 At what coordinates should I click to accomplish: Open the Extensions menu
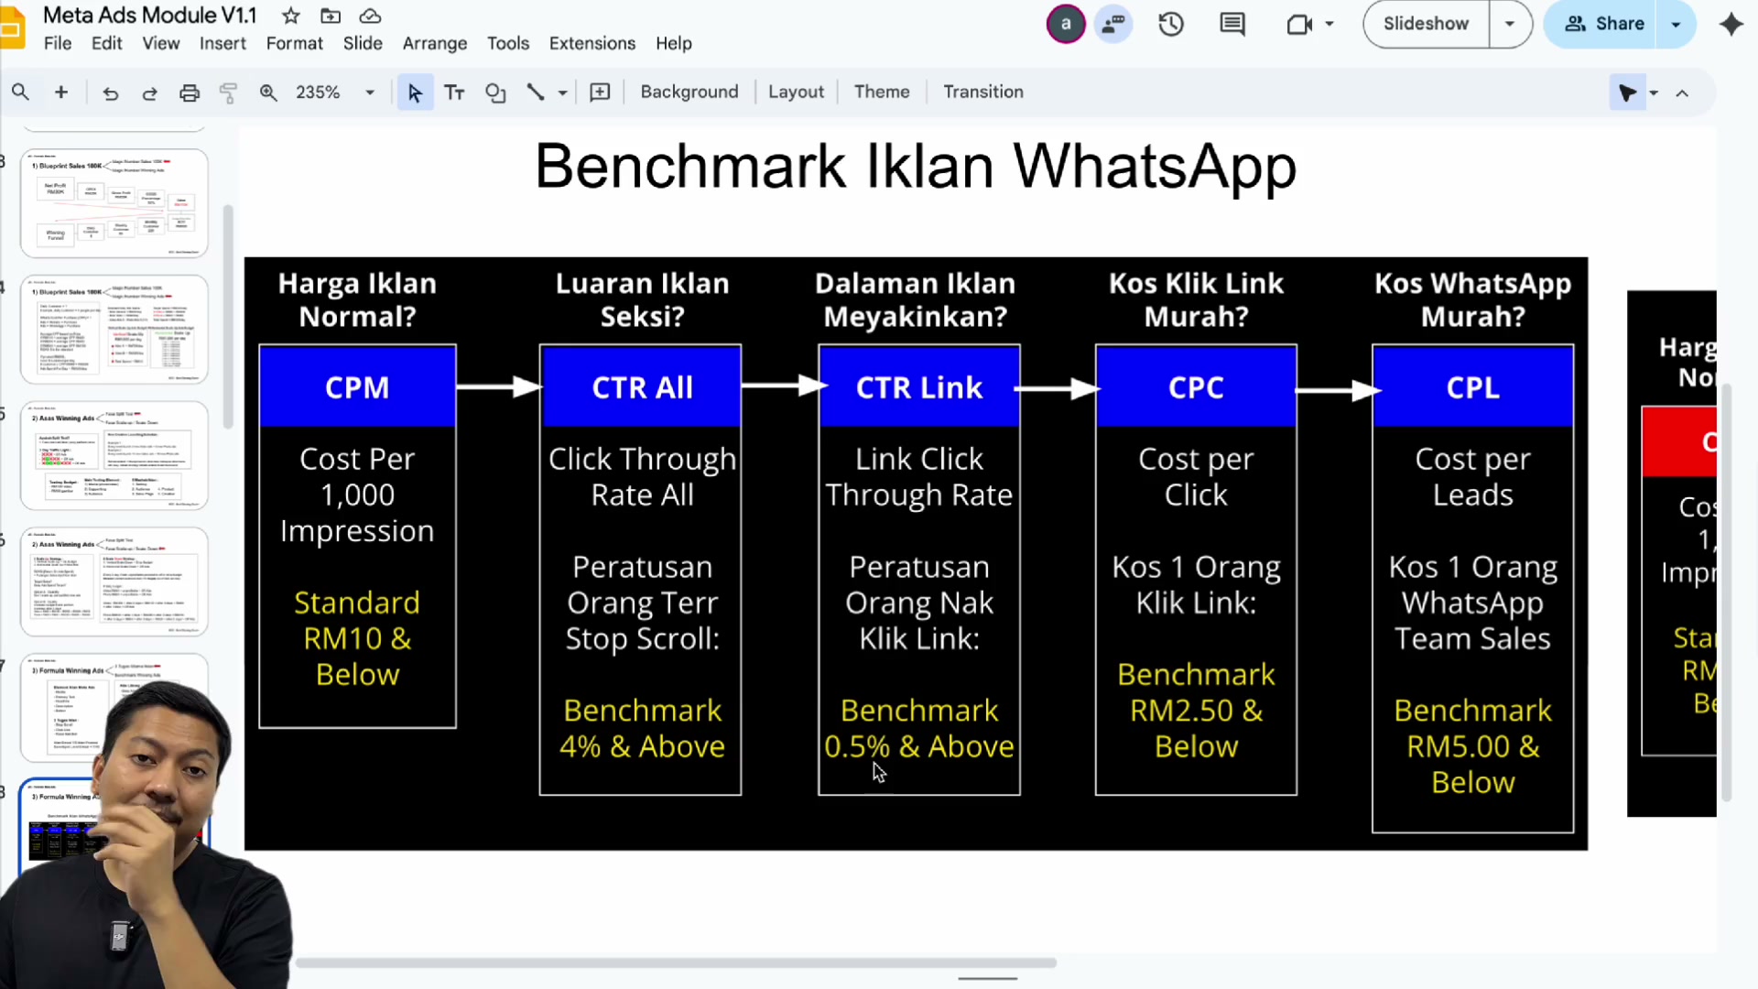[591, 43]
